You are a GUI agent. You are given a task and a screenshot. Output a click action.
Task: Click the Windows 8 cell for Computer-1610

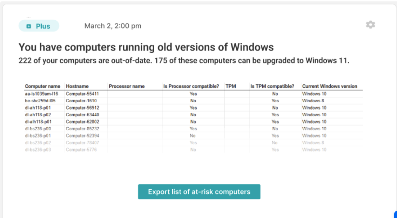pos(311,101)
